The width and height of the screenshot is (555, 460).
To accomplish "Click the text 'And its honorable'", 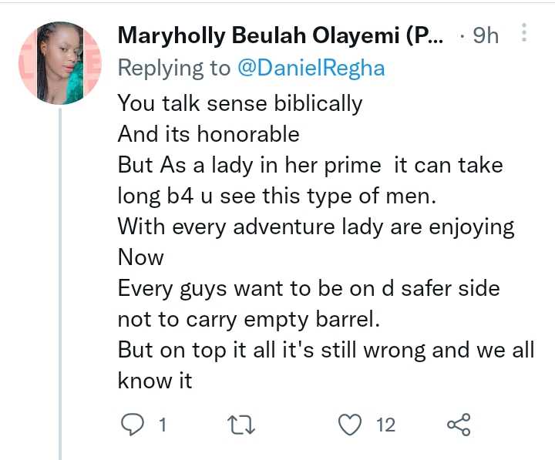I will [x=208, y=133].
